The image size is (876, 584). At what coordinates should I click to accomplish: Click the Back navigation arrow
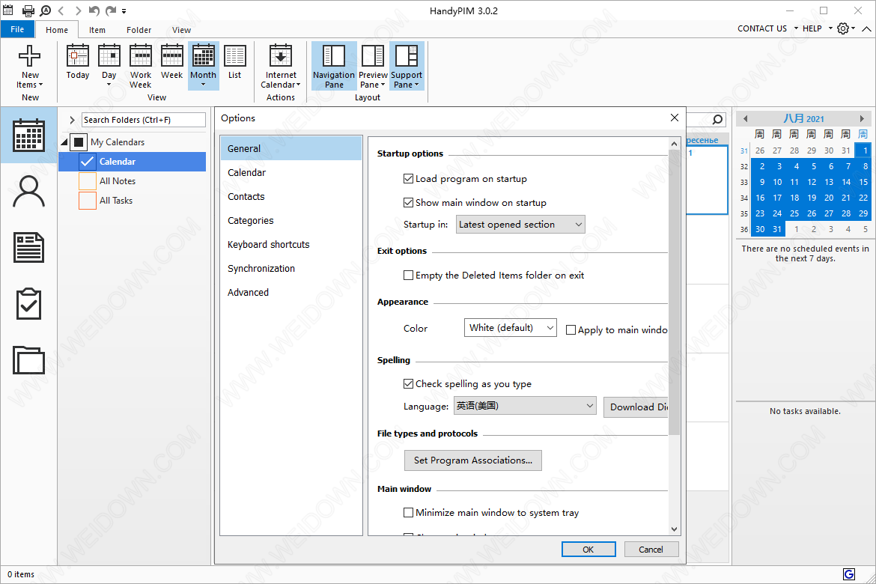61,10
